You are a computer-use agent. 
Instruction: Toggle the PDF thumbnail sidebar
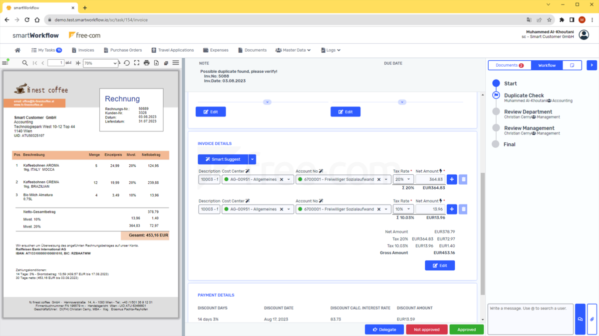pyautogui.click(x=6, y=63)
